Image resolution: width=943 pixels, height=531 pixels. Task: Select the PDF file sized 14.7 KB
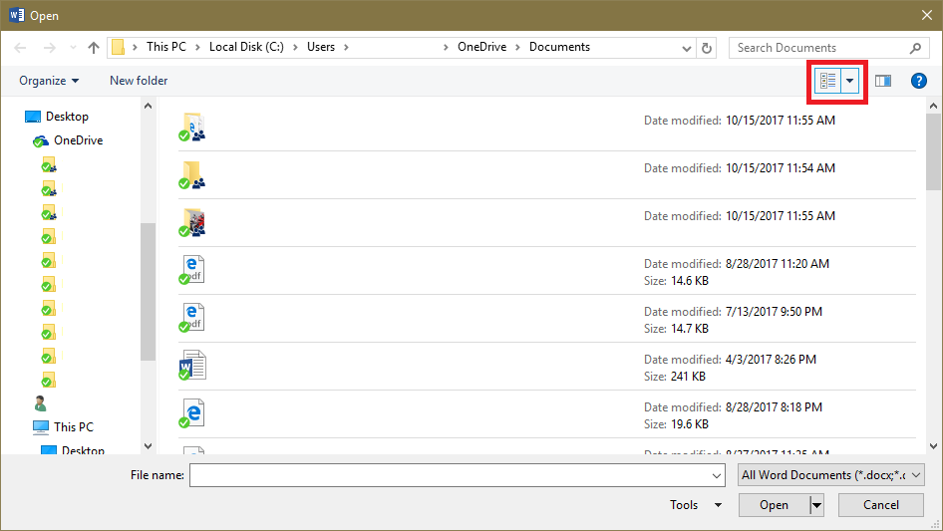pyautogui.click(x=546, y=318)
